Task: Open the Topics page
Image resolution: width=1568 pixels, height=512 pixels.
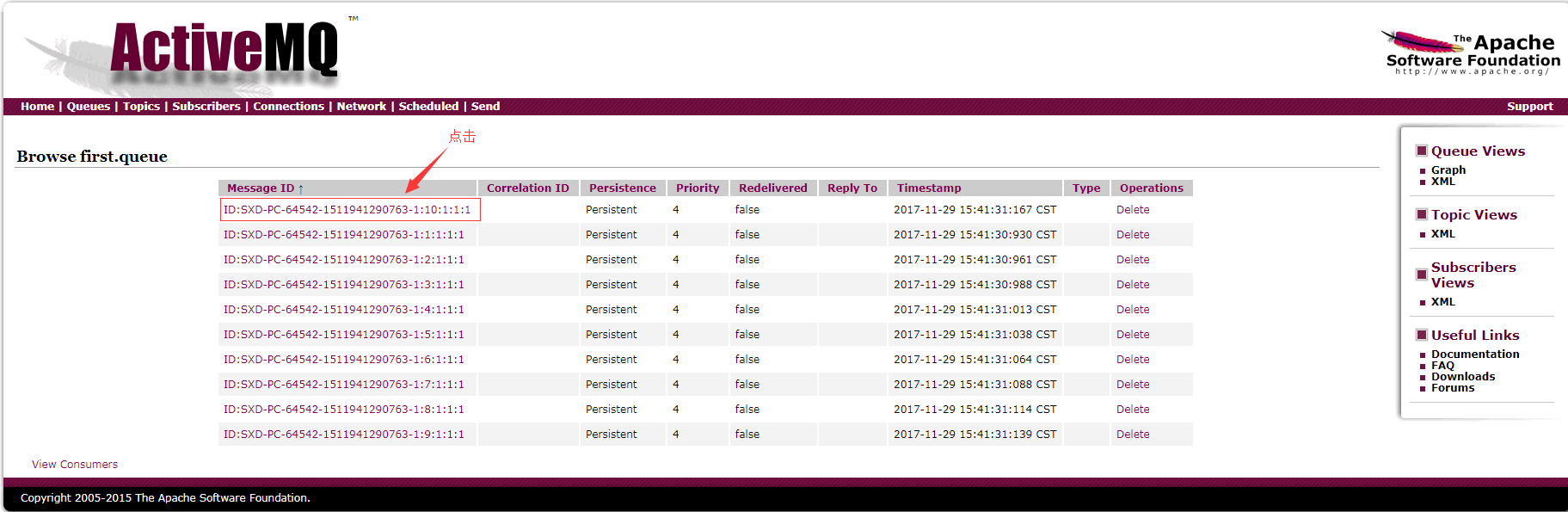Action: tap(141, 106)
